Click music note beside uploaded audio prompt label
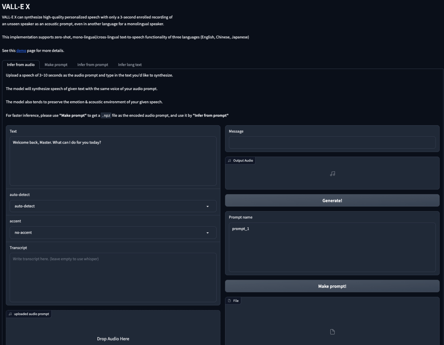This screenshot has width=444, height=345. pyautogui.click(x=10, y=314)
